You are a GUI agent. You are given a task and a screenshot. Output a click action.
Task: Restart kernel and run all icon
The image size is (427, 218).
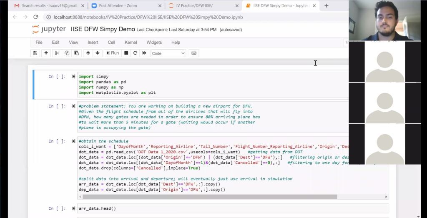(x=144, y=53)
